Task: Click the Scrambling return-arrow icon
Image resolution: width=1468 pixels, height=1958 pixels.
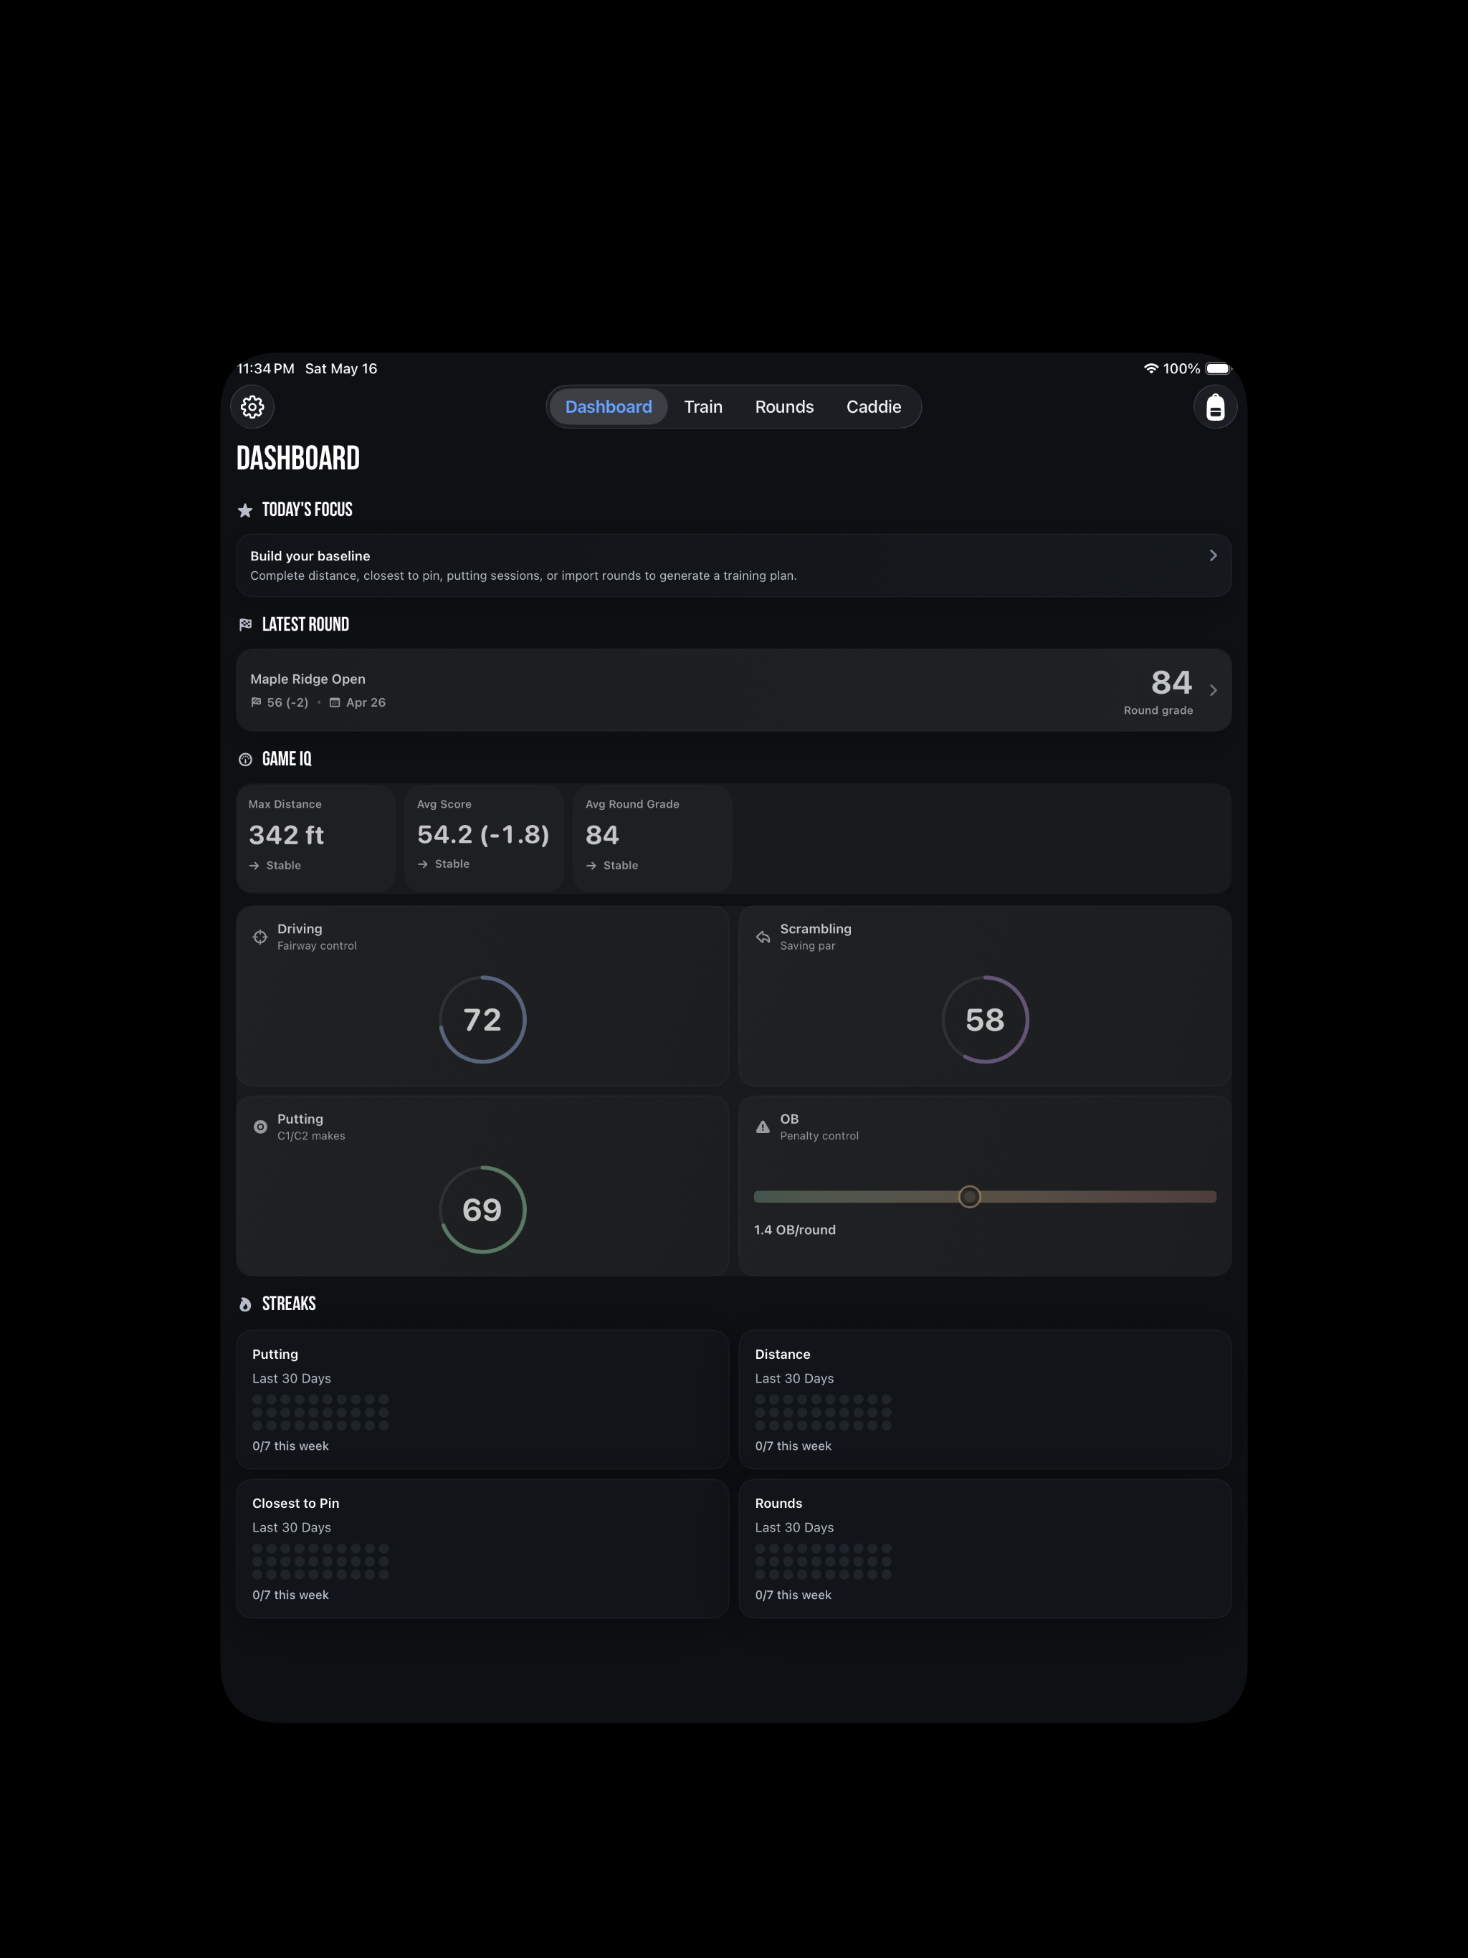Action: [763, 937]
